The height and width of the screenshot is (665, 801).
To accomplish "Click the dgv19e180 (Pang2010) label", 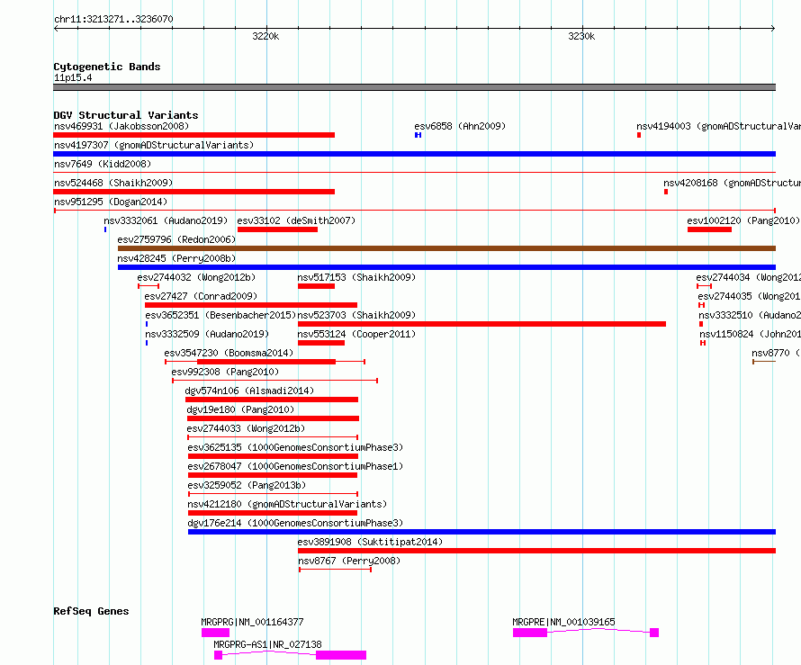I will pyautogui.click(x=240, y=409).
